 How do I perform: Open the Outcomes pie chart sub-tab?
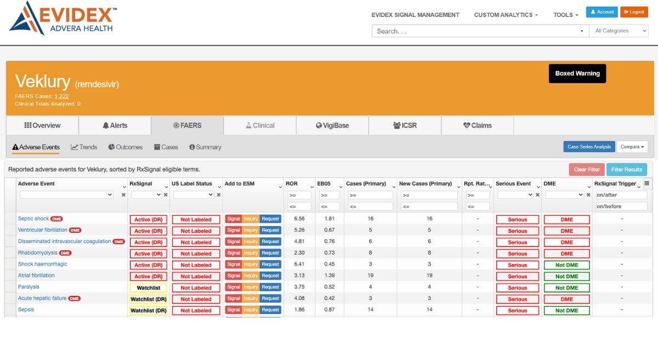click(126, 147)
